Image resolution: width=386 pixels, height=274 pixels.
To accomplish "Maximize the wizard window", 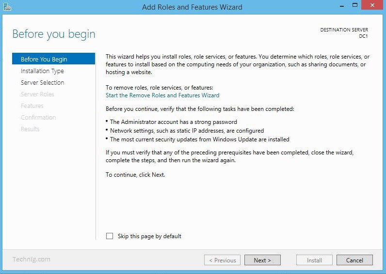I will click(355, 5).
